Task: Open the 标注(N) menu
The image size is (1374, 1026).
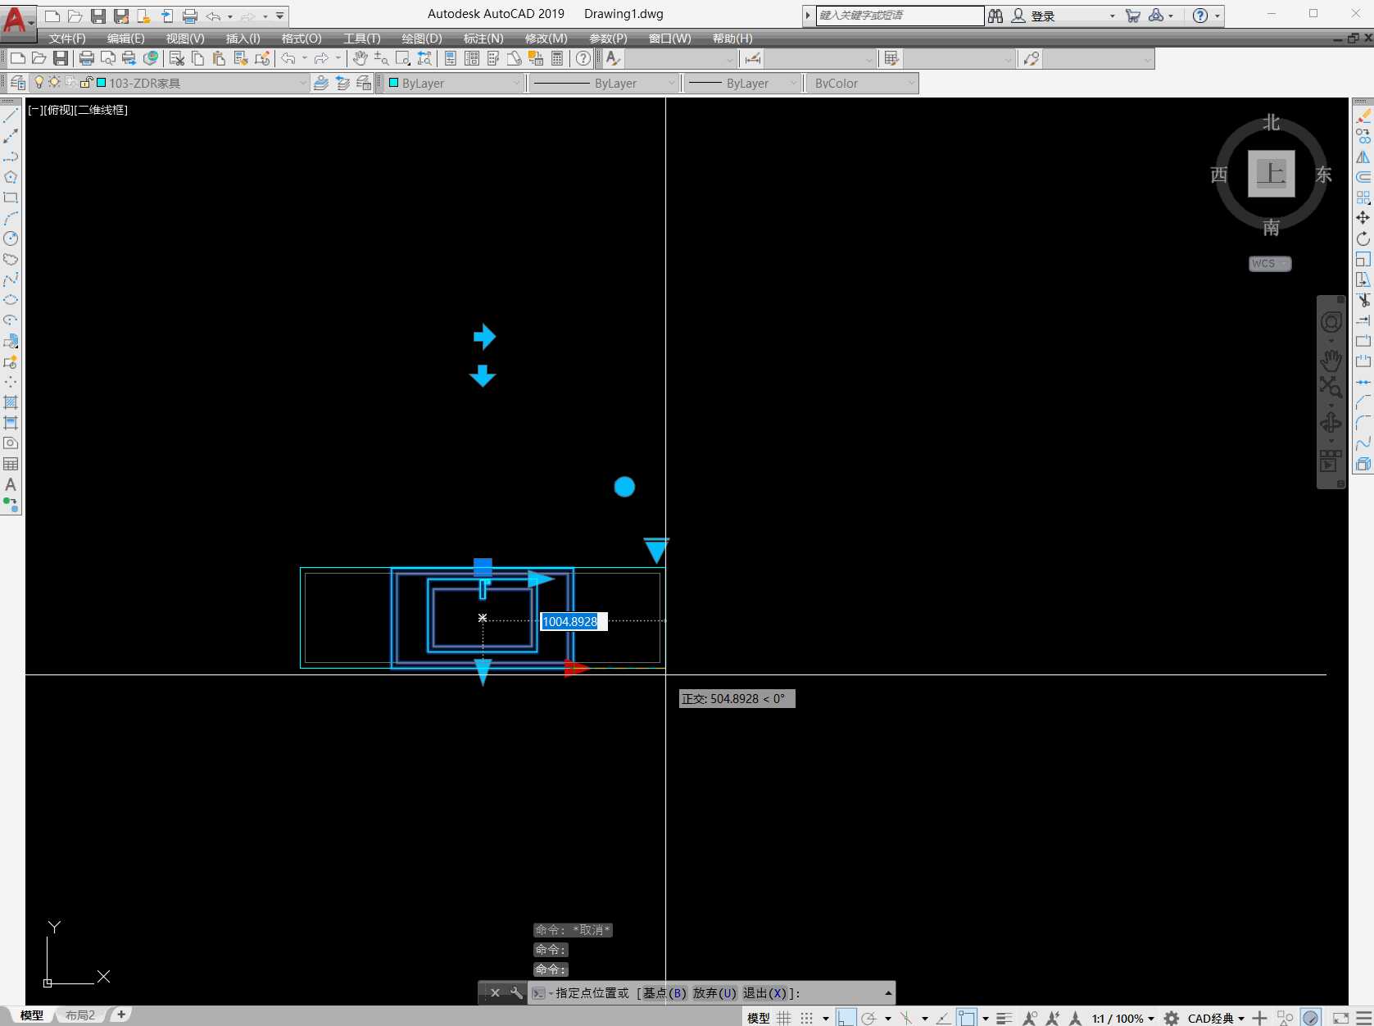Action: pyautogui.click(x=483, y=39)
